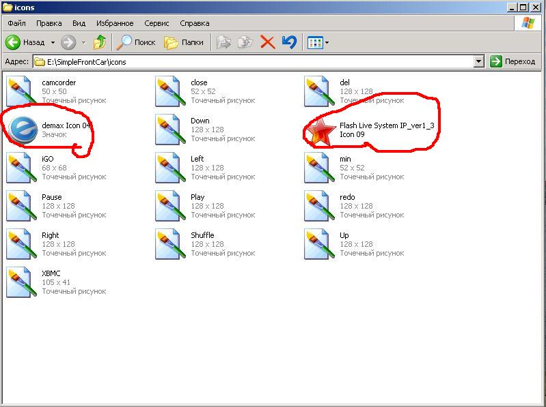Screen dimensions: 546x407
Task: Select the camcorder bitmap file icon
Action: [x=21, y=91]
